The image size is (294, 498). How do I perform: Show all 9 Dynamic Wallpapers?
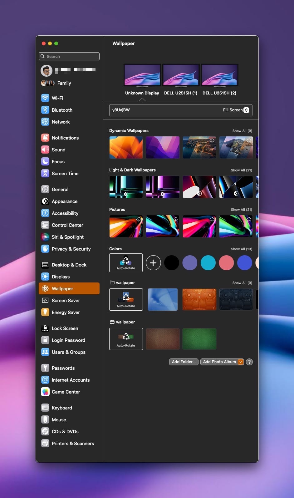242,131
